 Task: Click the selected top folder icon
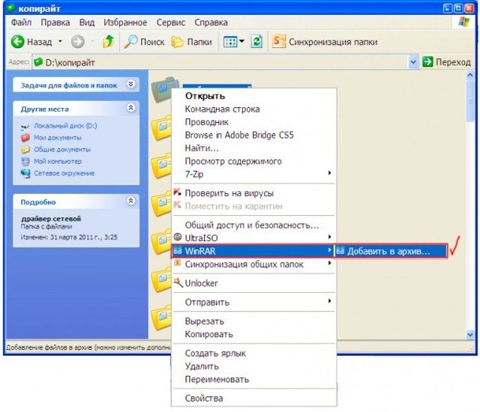pyautogui.click(x=164, y=90)
